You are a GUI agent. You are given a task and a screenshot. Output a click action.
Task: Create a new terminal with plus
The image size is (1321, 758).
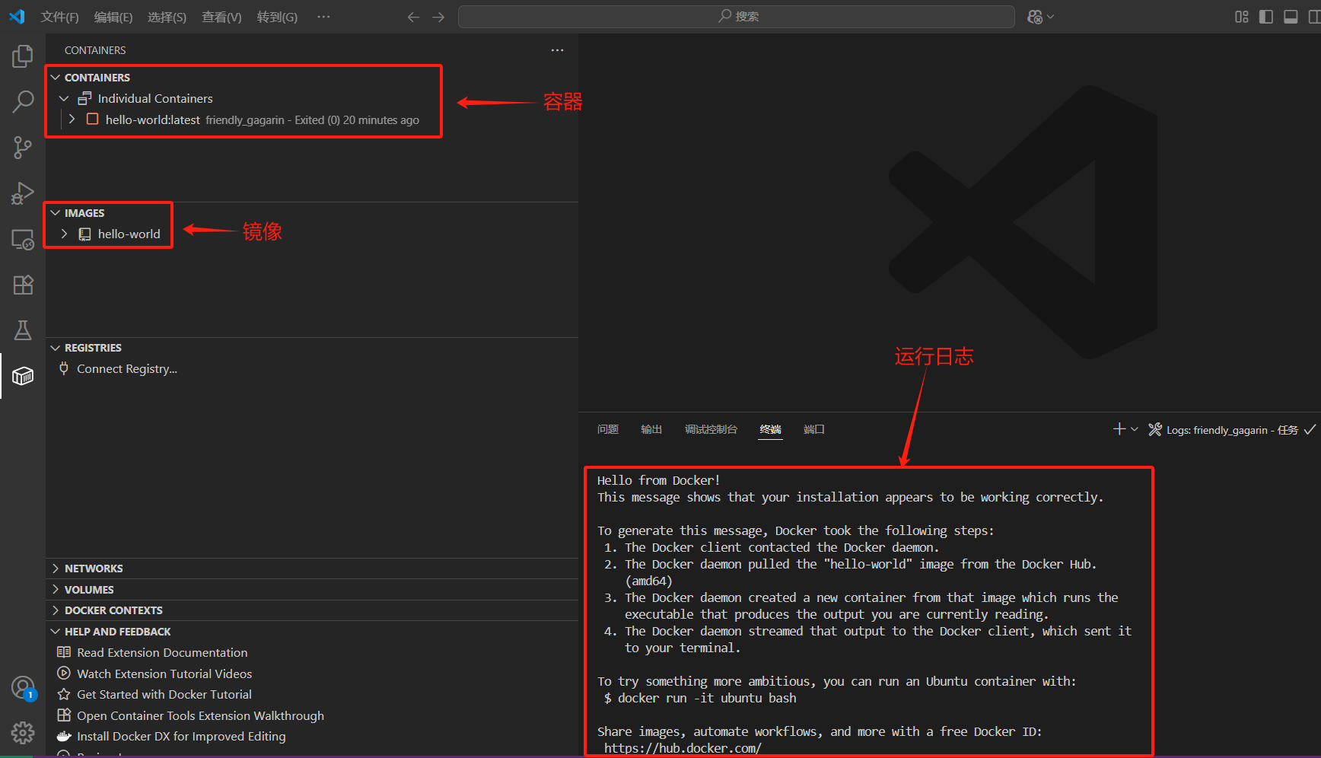tap(1119, 429)
